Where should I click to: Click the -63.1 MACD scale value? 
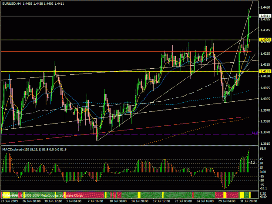(263, 188)
